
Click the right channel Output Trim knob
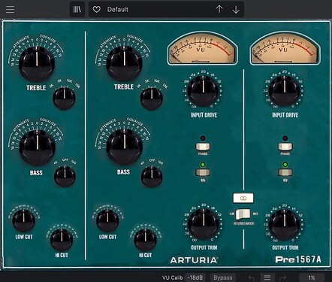pos(285,224)
